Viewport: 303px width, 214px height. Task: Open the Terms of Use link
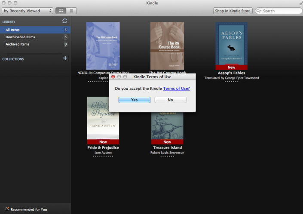176,88
